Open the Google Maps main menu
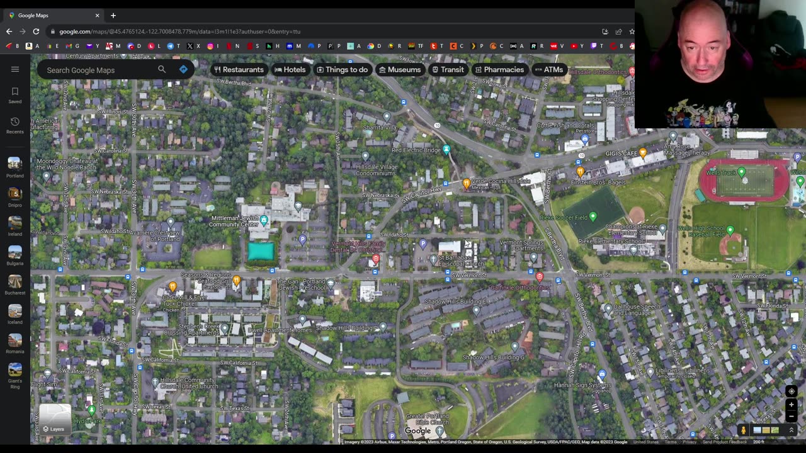Image resolution: width=806 pixels, height=453 pixels. tap(15, 69)
